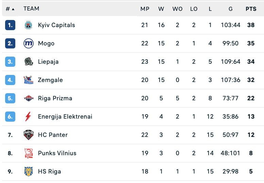Open the Kyiv Capitals team link

(x=56, y=25)
